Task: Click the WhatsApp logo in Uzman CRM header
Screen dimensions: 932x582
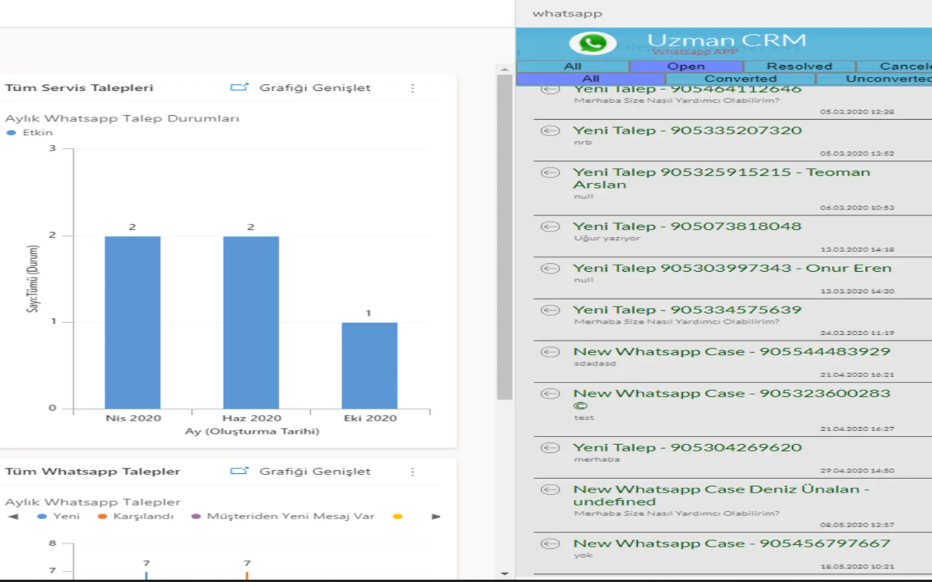Action: tap(592, 42)
